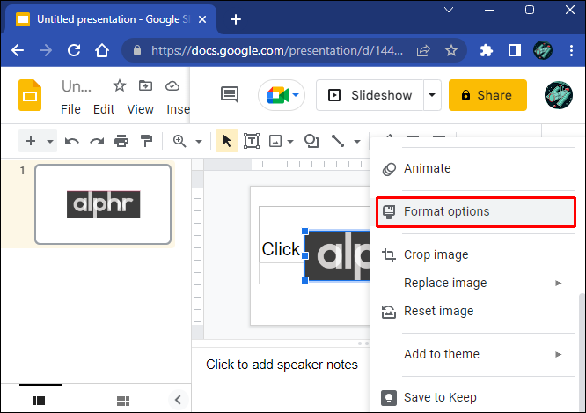The image size is (586, 413).
Task: Expand Slideshow options dropdown arrow
Action: point(432,95)
